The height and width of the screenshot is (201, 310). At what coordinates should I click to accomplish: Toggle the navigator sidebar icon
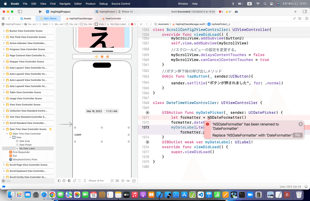[20, 12]
